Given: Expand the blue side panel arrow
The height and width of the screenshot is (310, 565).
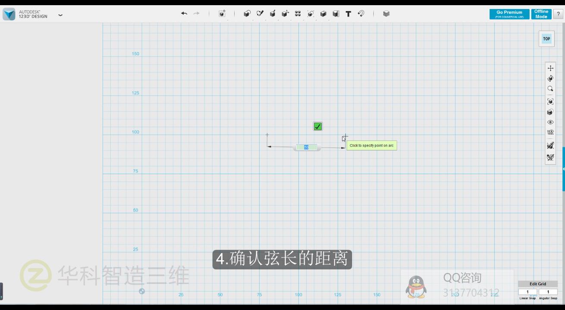Looking at the screenshot, I should click(x=563, y=169).
